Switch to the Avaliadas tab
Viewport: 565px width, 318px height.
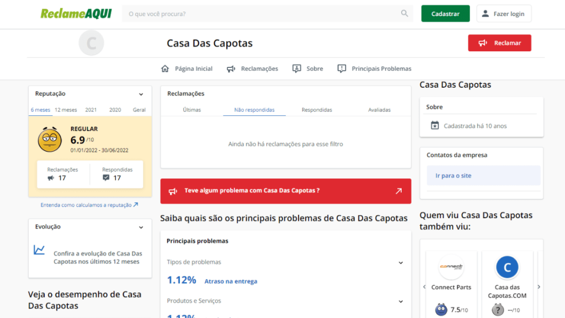[380, 109]
